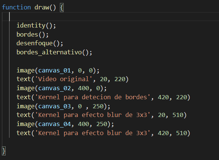Click the canvas_02 variable name
This screenshot has width=219, height=160.
click(55, 88)
